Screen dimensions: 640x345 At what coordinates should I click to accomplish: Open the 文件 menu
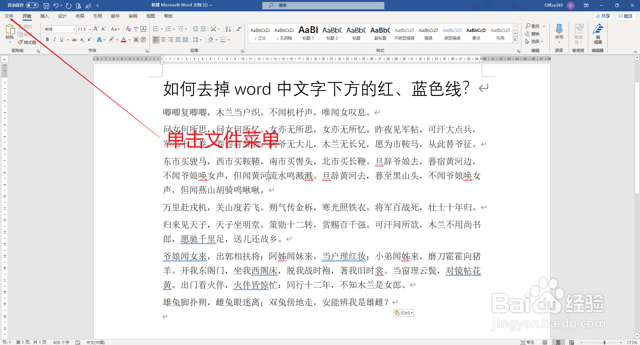point(9,16)
